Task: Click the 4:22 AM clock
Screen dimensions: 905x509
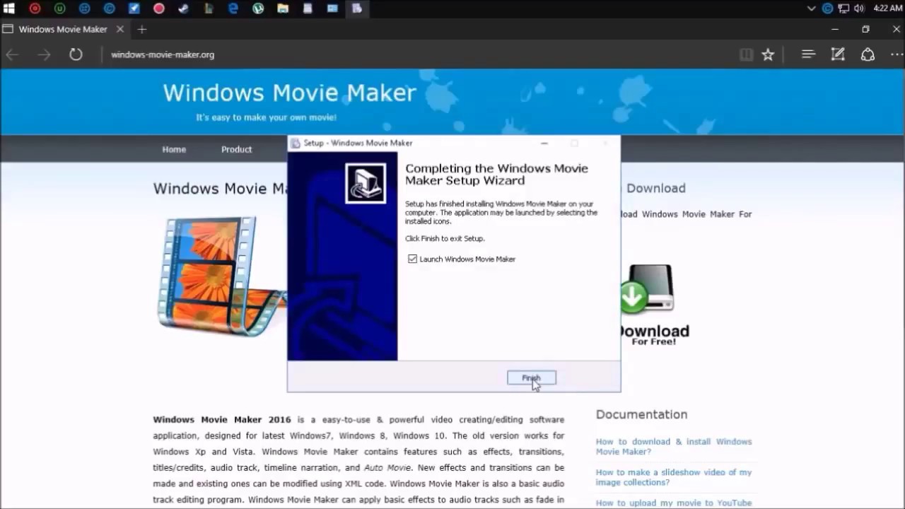Action: (887, 8)
